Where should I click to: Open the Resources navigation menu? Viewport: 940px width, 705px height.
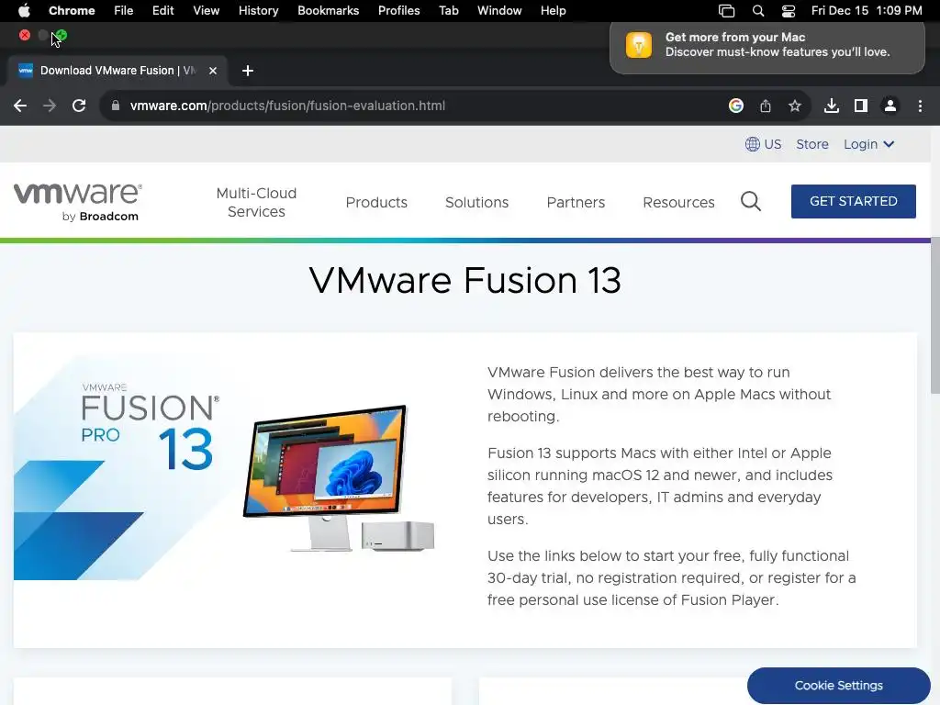[x=678, y=203]
